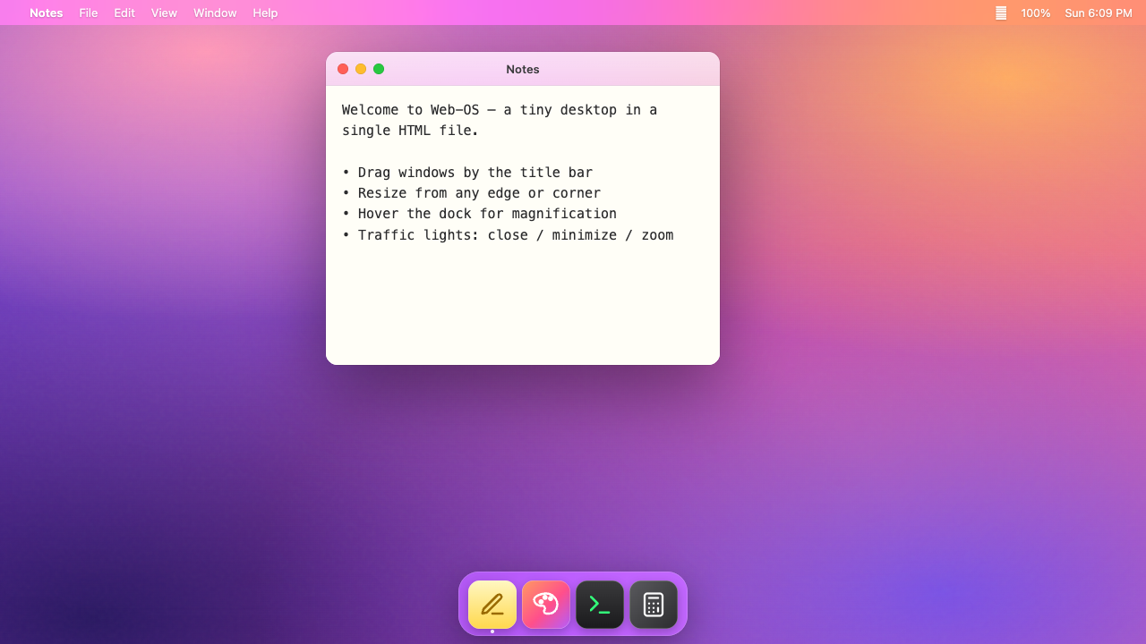Open the View menu
1146x644 pixels.
click(164, 13)
